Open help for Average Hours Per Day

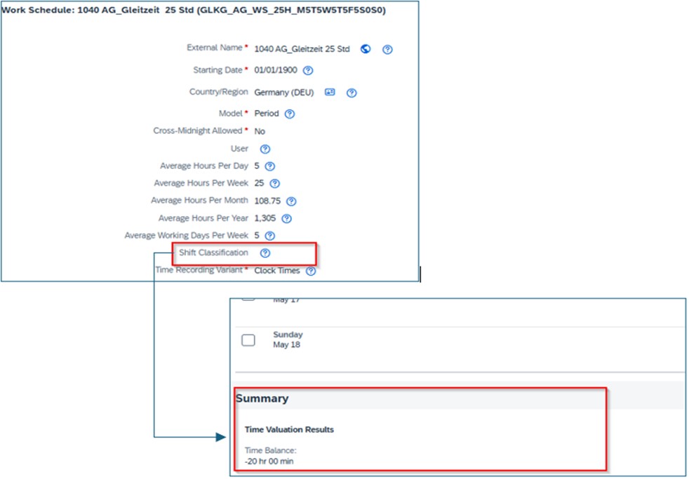[x=269, y=166]
